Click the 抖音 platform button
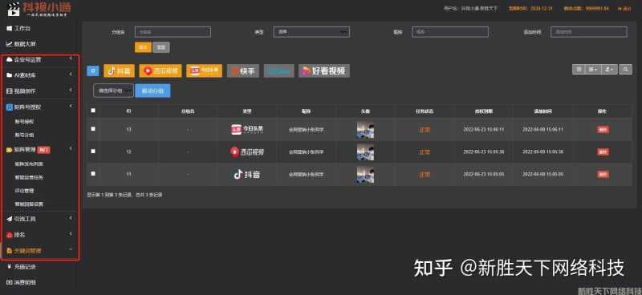 [119, 71]
